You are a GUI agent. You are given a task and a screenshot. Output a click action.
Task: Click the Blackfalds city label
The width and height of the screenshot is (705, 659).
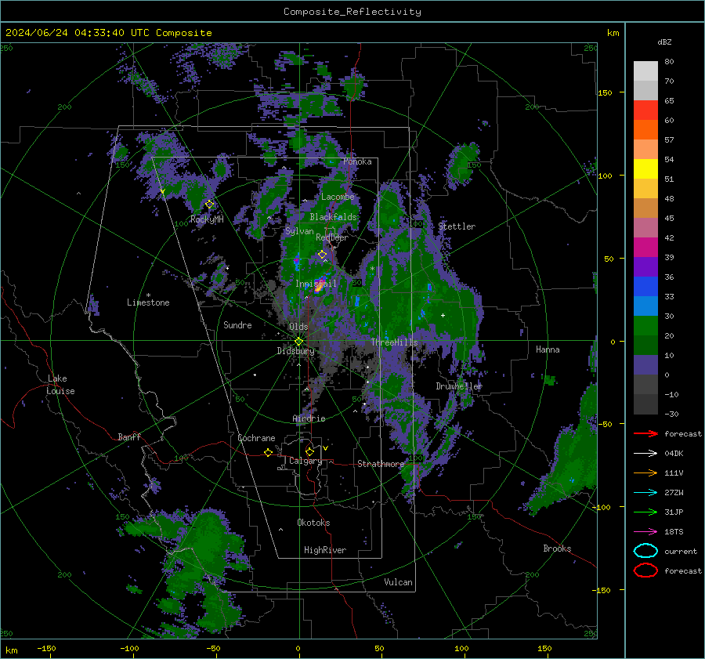pyautogui.click(x=333, y=217)
